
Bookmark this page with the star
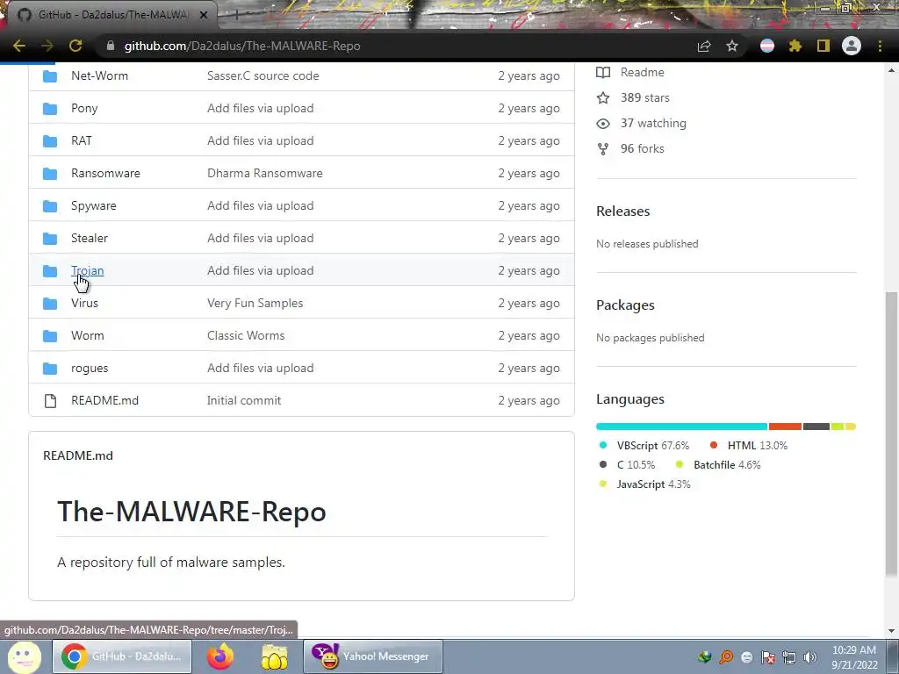[732, 46]
